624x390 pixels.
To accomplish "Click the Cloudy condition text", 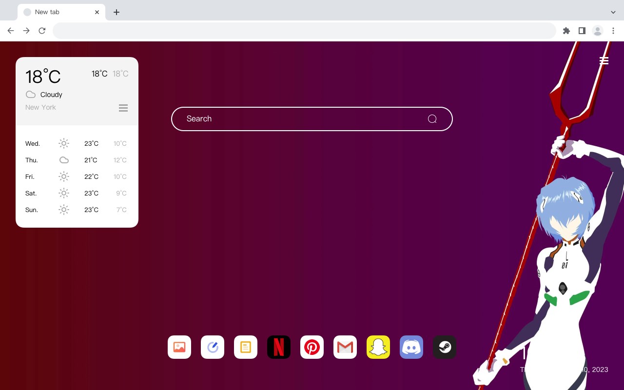I will (51, 95).
